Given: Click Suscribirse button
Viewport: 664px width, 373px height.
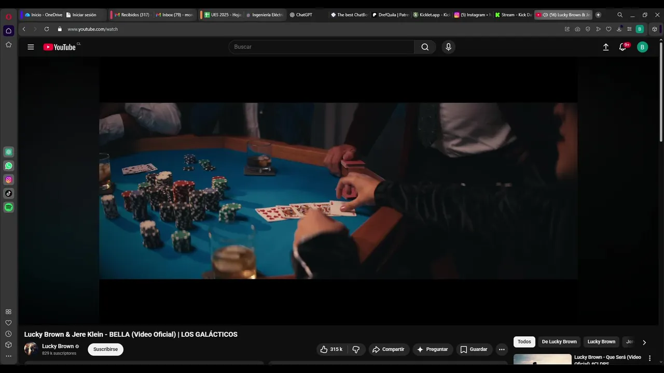Looking at the screenshot, I should (105, 349).
